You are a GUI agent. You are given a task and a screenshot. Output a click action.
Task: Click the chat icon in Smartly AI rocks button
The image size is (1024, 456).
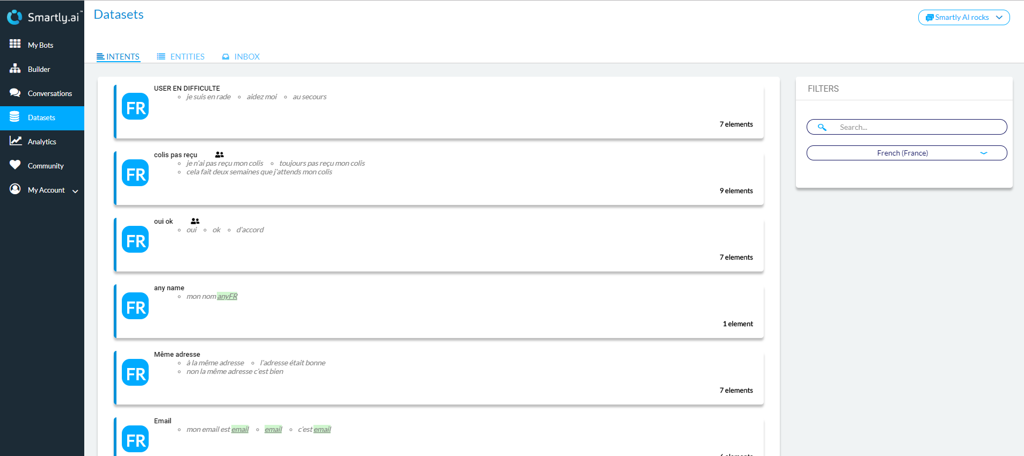(x=930, y=18)
